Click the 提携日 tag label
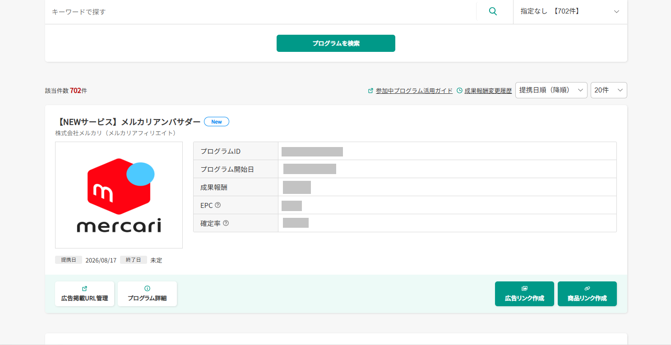This screenshot has width=671, height=345. (69, 260)
